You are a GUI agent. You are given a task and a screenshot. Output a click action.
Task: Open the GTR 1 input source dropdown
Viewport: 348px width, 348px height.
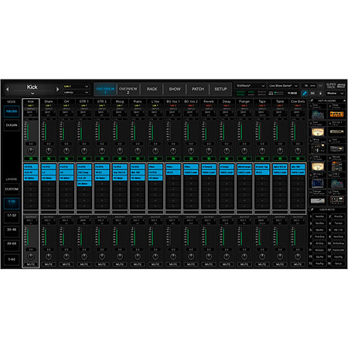click(84, 112)
